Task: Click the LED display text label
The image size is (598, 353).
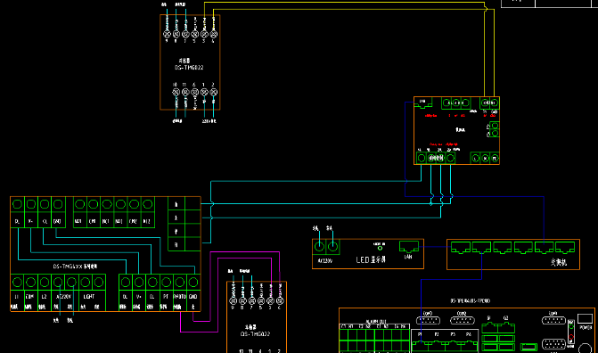Action: (x=371, y=260)
